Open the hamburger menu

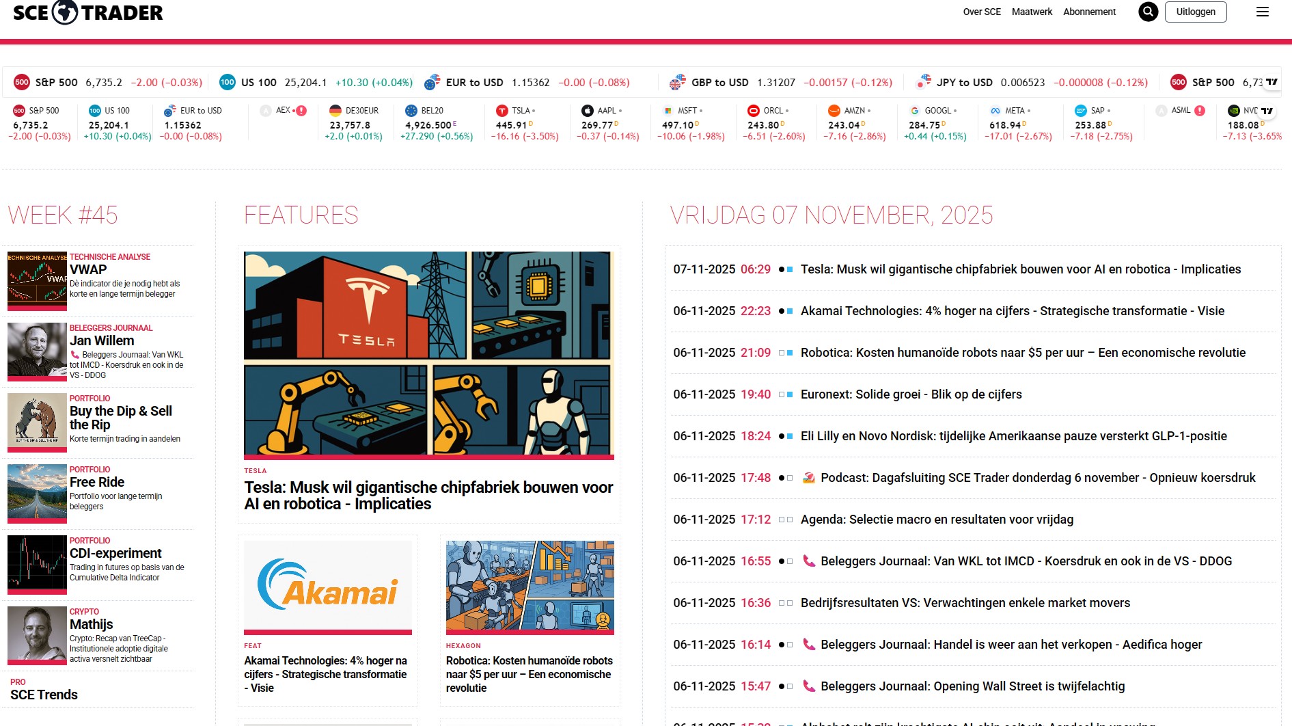click(x=1263, y=12)
